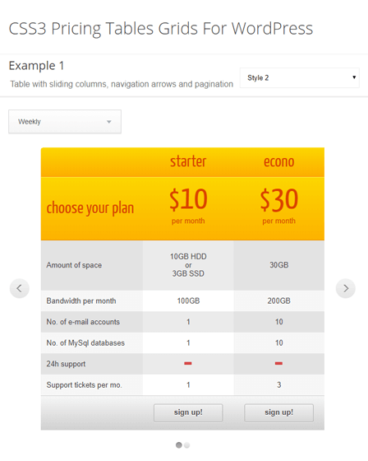Click the choose your plan heading
This screenshot has width=368, height=461.
pos(90,208)
